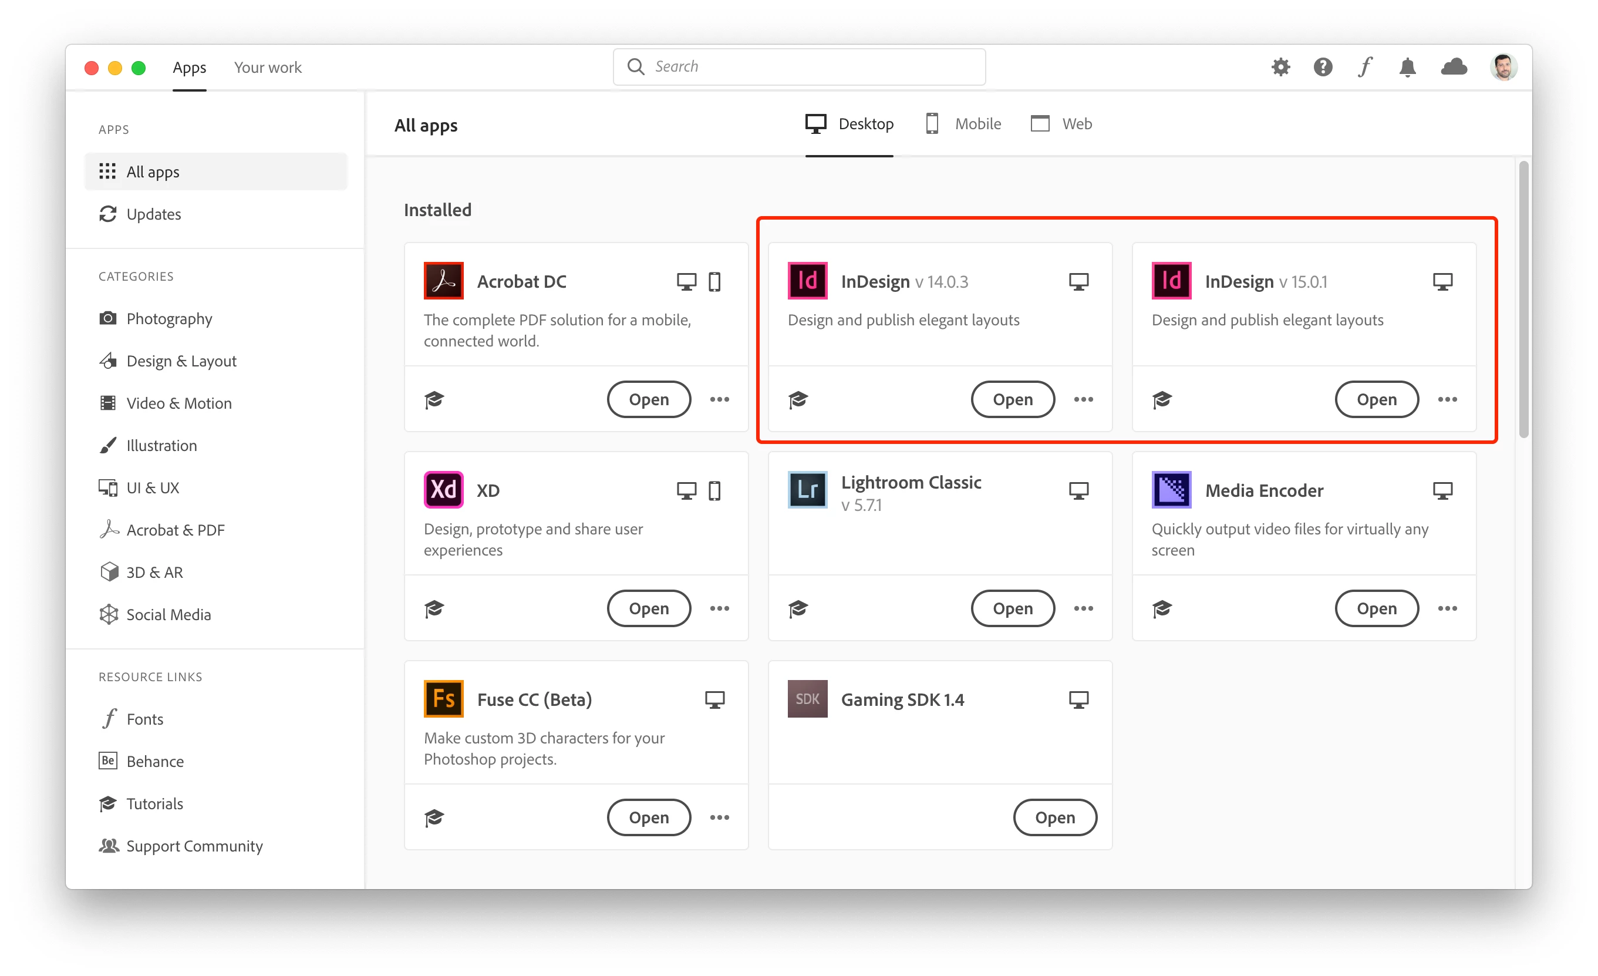Open Fuse CC (Beta)
This screenshot has width=1598, height=976.
tap(649, 817)
